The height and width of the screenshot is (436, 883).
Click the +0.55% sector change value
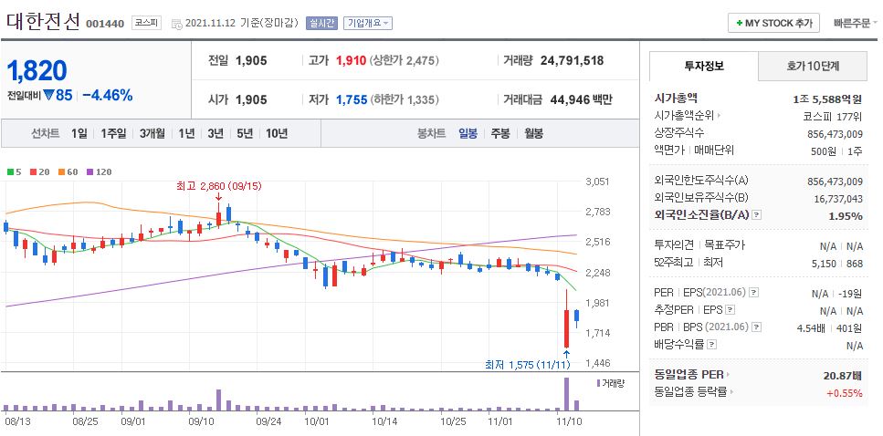point(844,393)
